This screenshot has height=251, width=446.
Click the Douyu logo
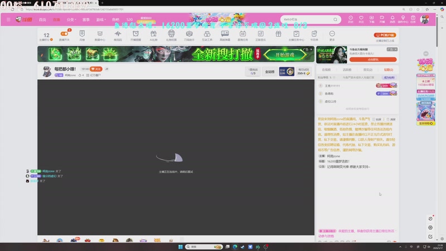[24, 20]
